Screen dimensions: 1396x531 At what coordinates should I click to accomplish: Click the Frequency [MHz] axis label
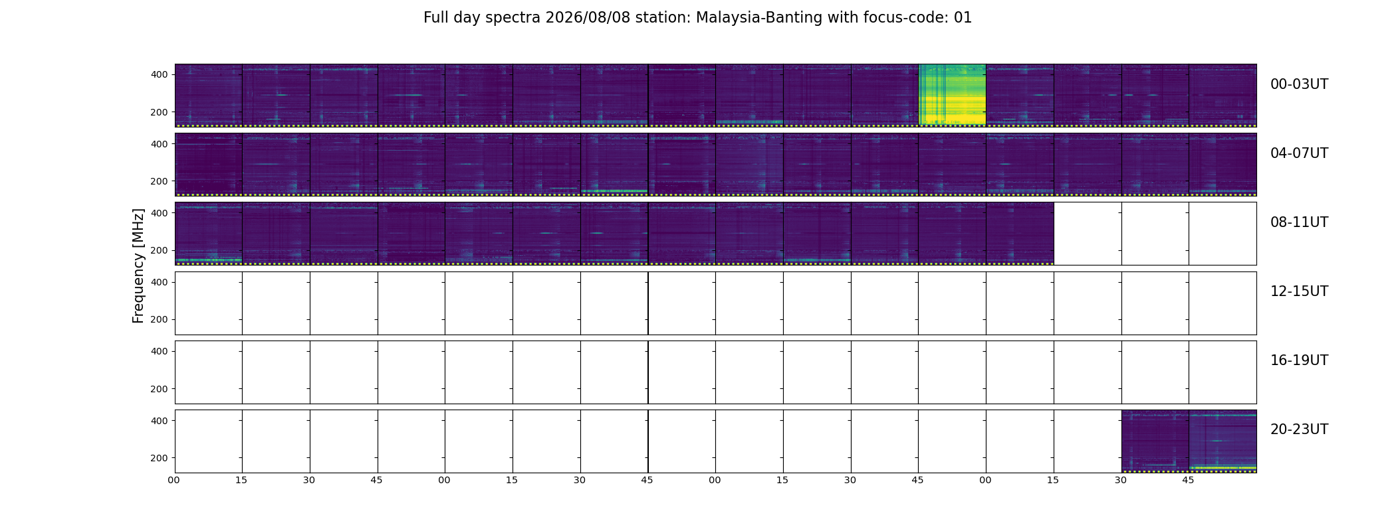point(138,266)
